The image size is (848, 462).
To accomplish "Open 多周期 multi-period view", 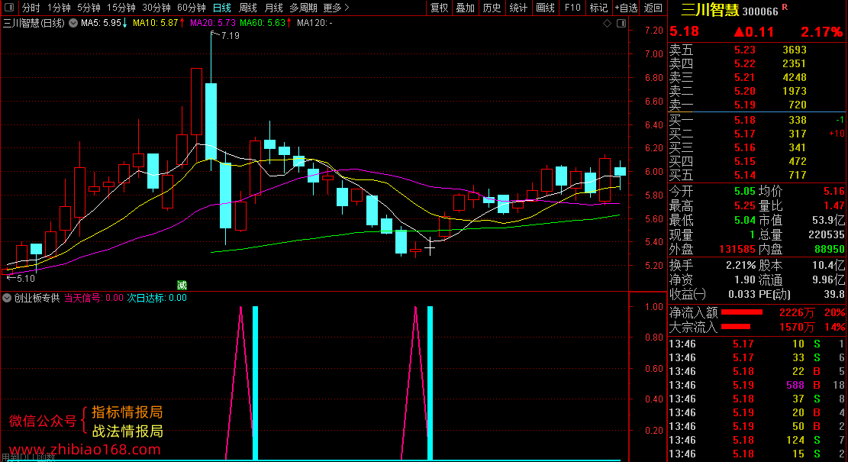I will (x=303, y=8).
